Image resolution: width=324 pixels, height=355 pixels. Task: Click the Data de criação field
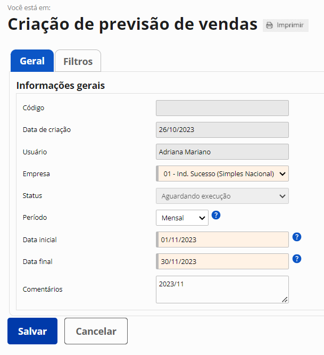(x=222, y=130)
